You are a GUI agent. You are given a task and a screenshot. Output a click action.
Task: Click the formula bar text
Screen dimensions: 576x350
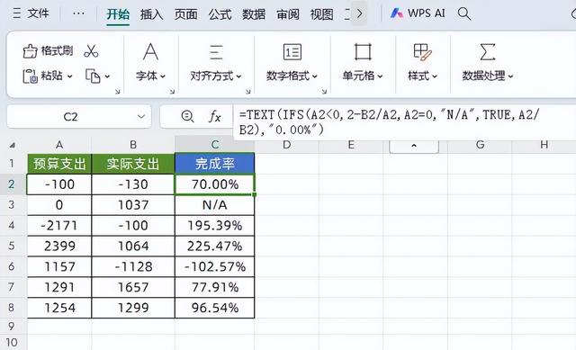pyautogui.click(x=390, y=122)
